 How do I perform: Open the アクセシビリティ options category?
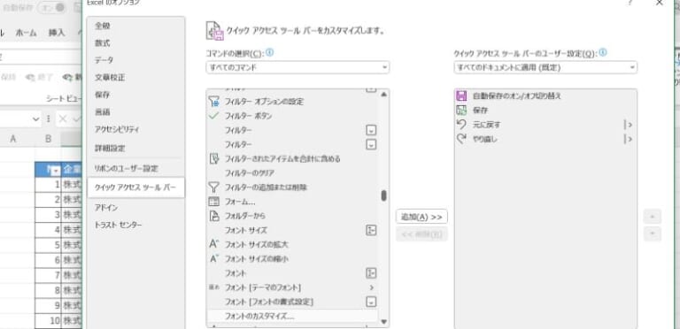pyautogui.click(x=117, y=129)
